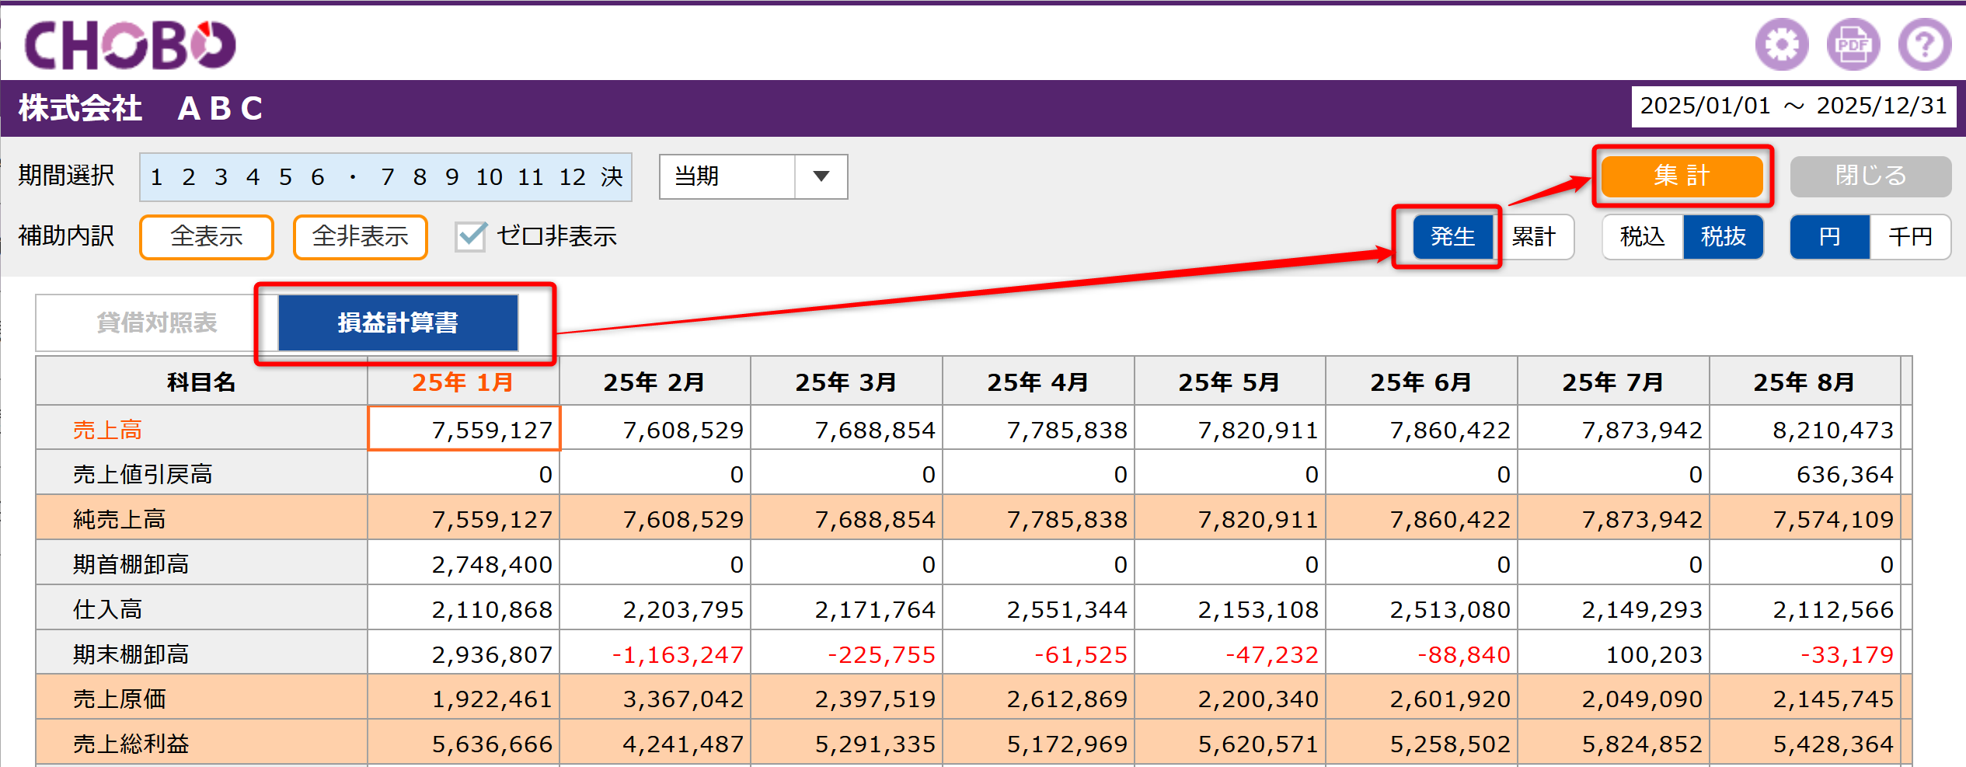Toggle the ゼロ非表示 checkbox
The image size is (1966, 767).
click(x=471, y=236)
